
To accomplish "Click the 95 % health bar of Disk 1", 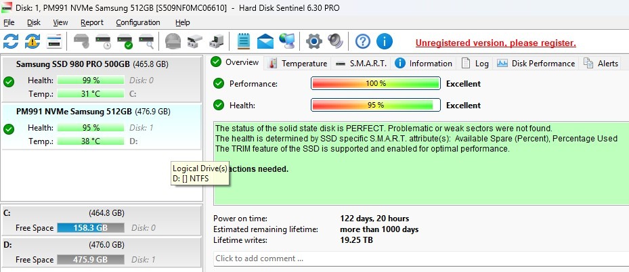I will (91, 127).
